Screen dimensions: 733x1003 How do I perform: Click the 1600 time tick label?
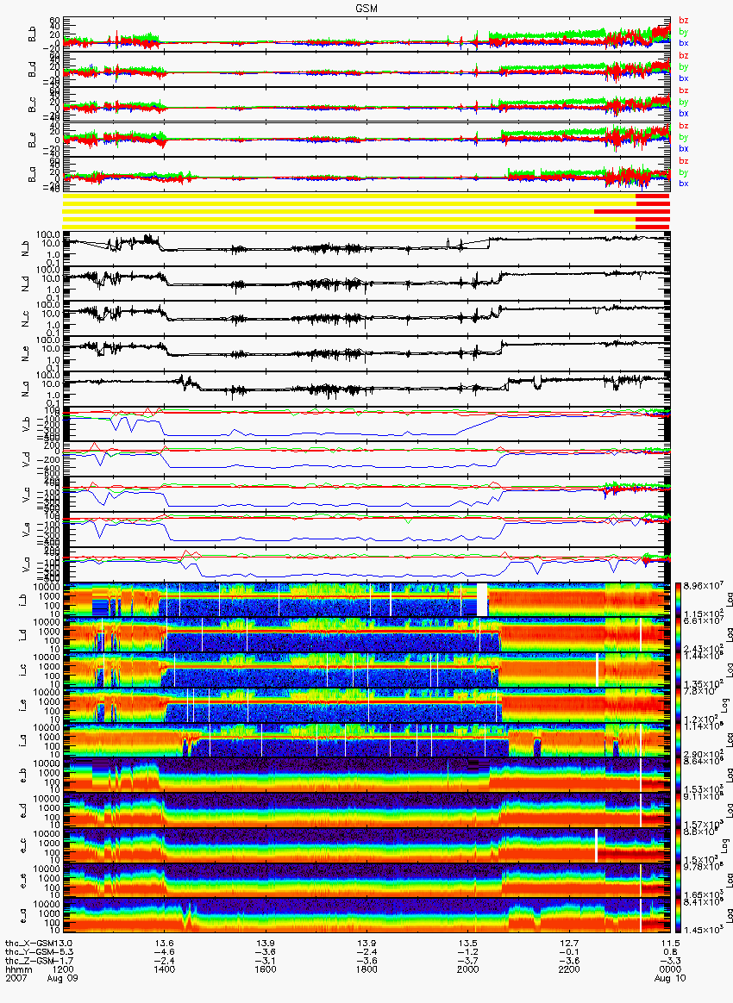pos(265,969)
